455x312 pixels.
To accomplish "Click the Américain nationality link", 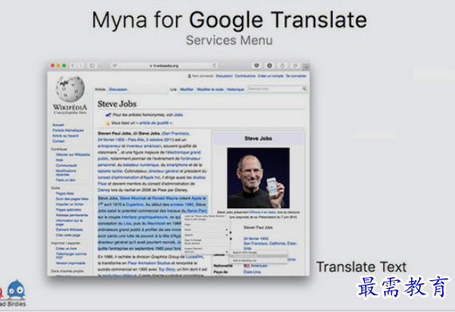I will [x=259, y=266].
